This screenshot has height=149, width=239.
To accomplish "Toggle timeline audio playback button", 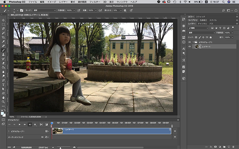I will coord(30,125).
